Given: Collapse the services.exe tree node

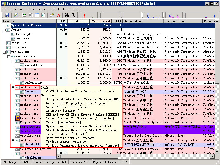Looking at the screenshot, I should click(9, 56).
